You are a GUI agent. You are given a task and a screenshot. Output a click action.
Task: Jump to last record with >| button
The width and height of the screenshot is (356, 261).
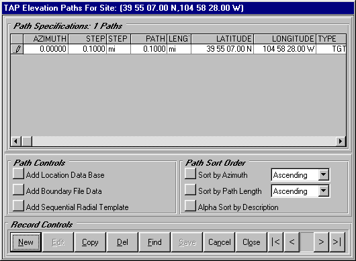pyautogui.click(x=337, y=242)
